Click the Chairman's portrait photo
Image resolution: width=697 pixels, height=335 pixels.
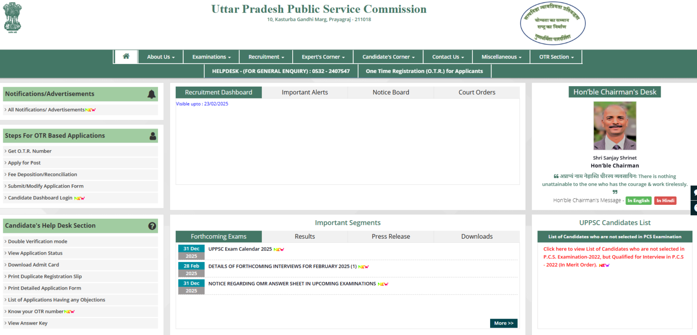point(615,126)
